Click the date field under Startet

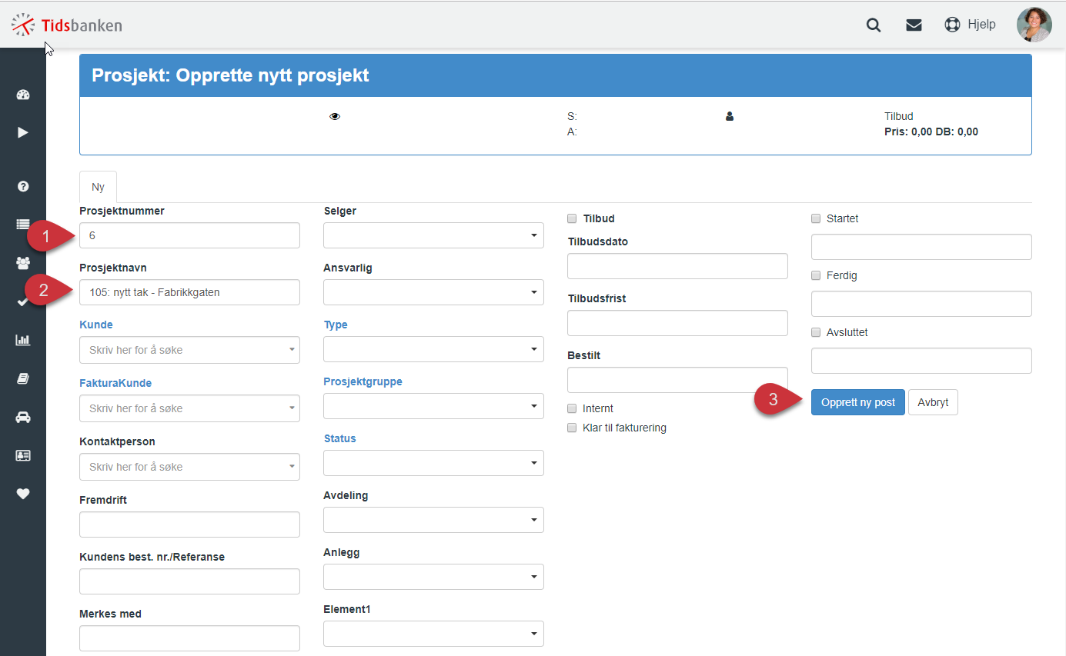click(x=921, y=247)
